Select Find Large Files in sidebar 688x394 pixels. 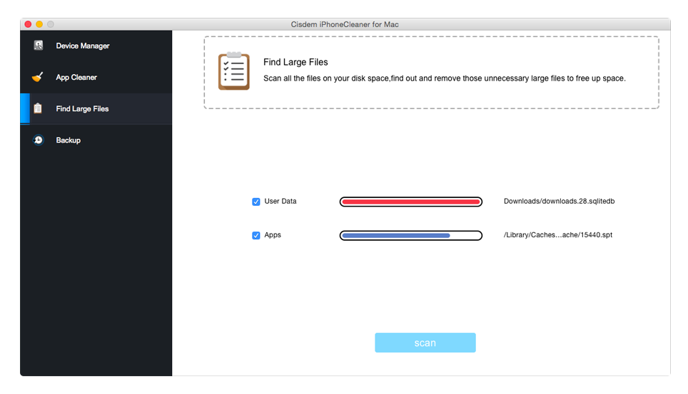point(96,109)
